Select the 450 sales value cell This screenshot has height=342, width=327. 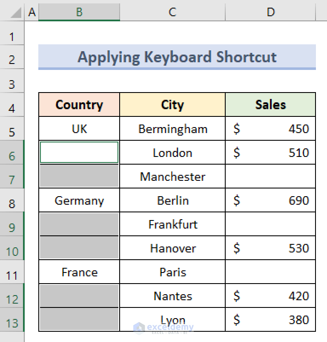click(x=270, y=128)
